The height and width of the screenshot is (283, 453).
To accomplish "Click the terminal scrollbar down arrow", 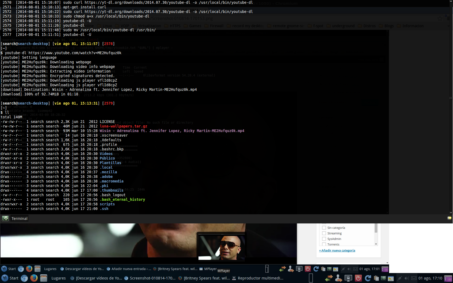I will (x=451, y=213).
